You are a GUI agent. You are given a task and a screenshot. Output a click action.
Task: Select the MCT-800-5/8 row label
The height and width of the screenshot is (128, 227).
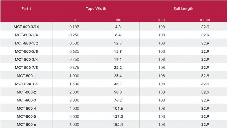[x=26, y=51]
